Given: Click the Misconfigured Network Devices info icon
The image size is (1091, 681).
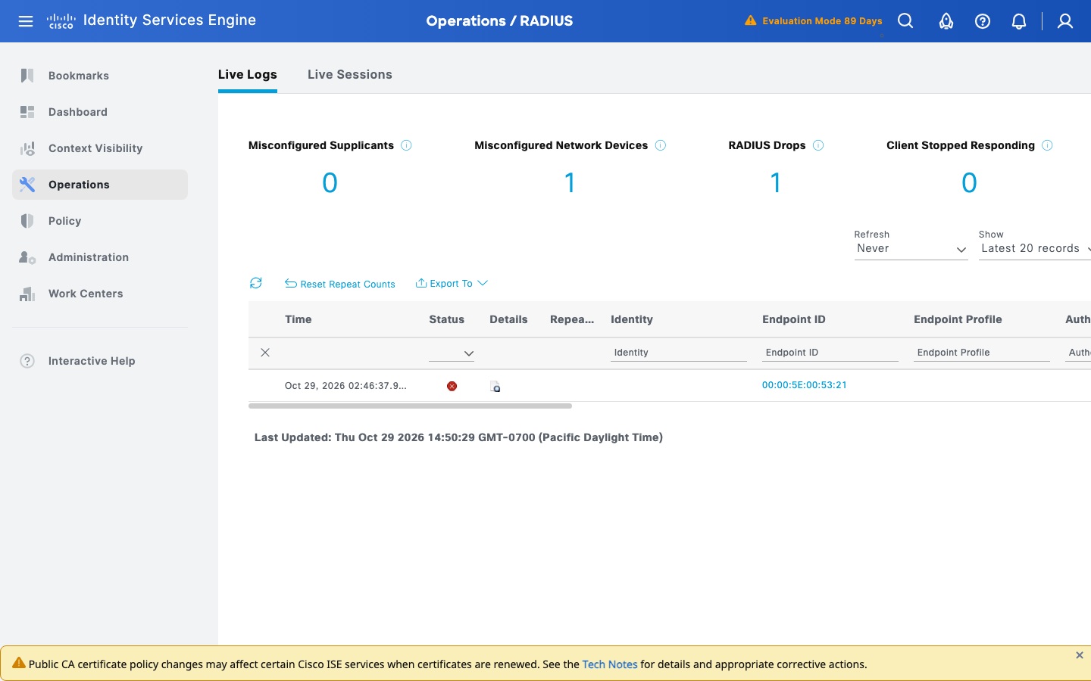Looking at the screenshot, I should (661, 145).
